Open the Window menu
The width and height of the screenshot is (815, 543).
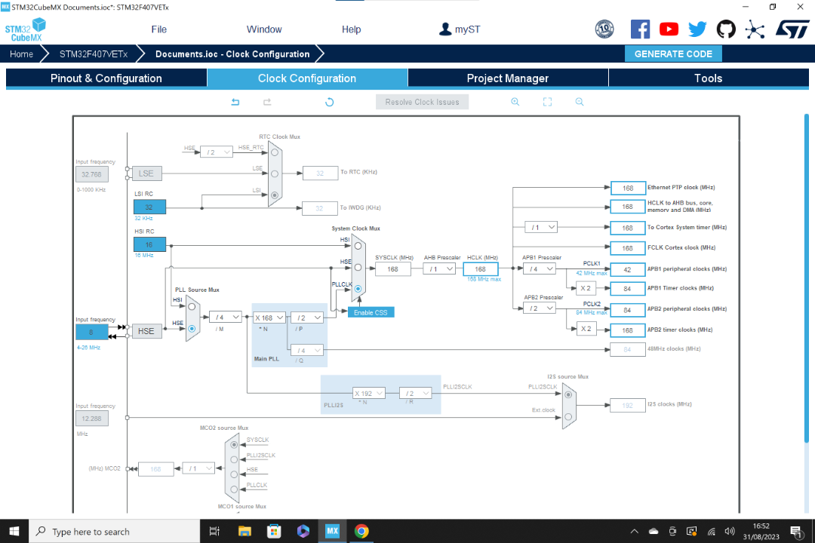pos(264,29)
